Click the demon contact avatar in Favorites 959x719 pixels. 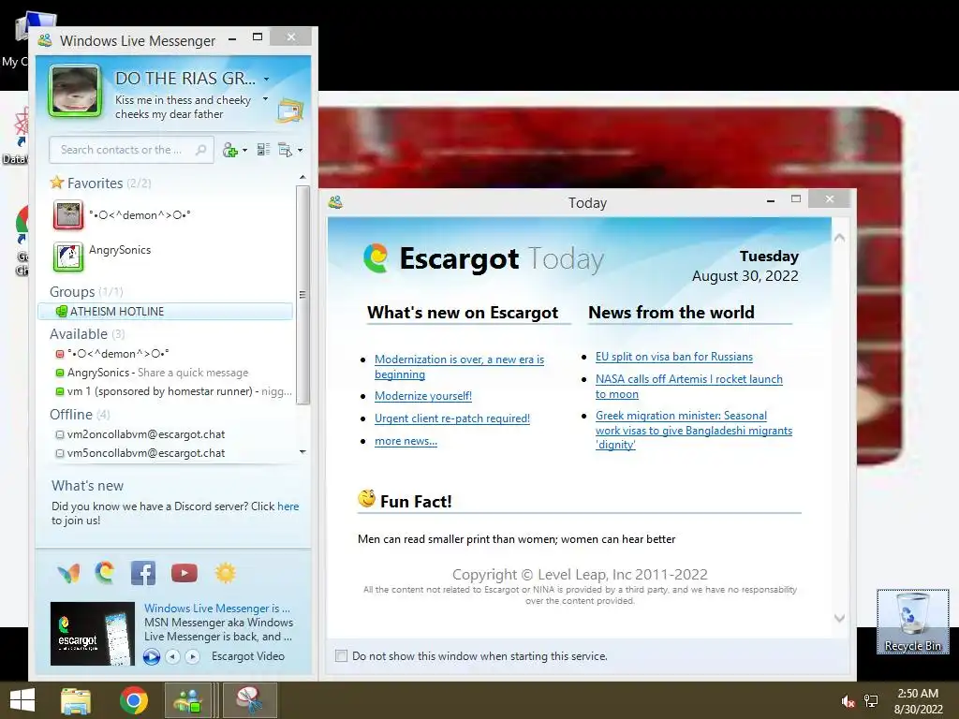click(x=67, y=215)
